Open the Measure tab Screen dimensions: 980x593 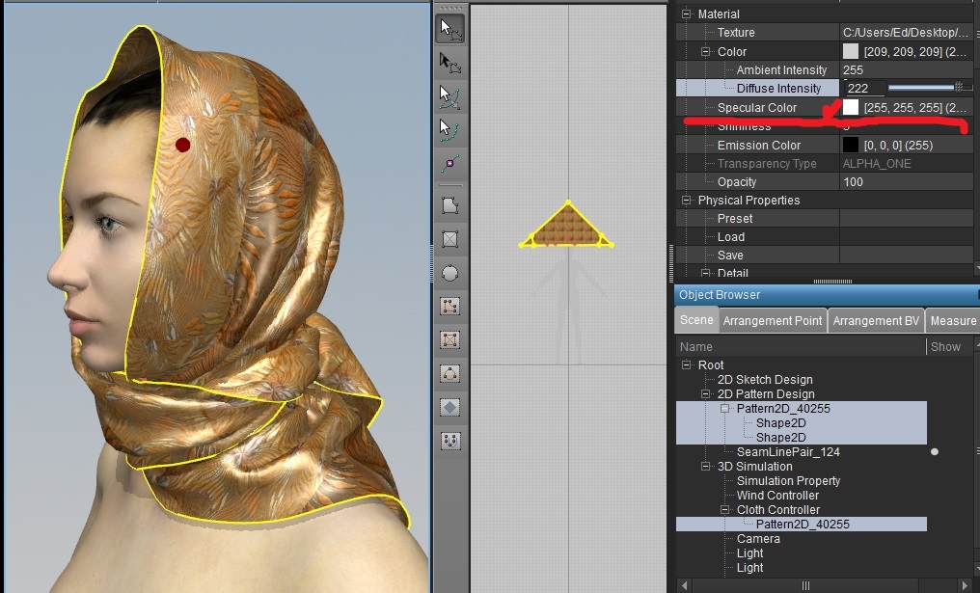[952, 320]
